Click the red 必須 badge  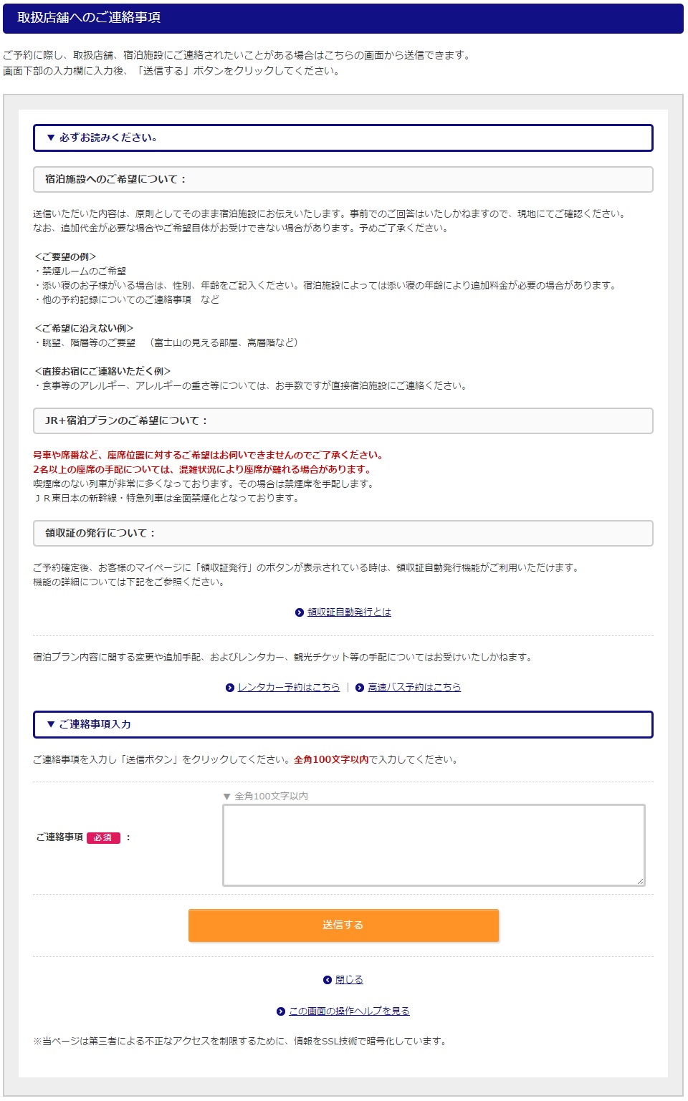103,837
